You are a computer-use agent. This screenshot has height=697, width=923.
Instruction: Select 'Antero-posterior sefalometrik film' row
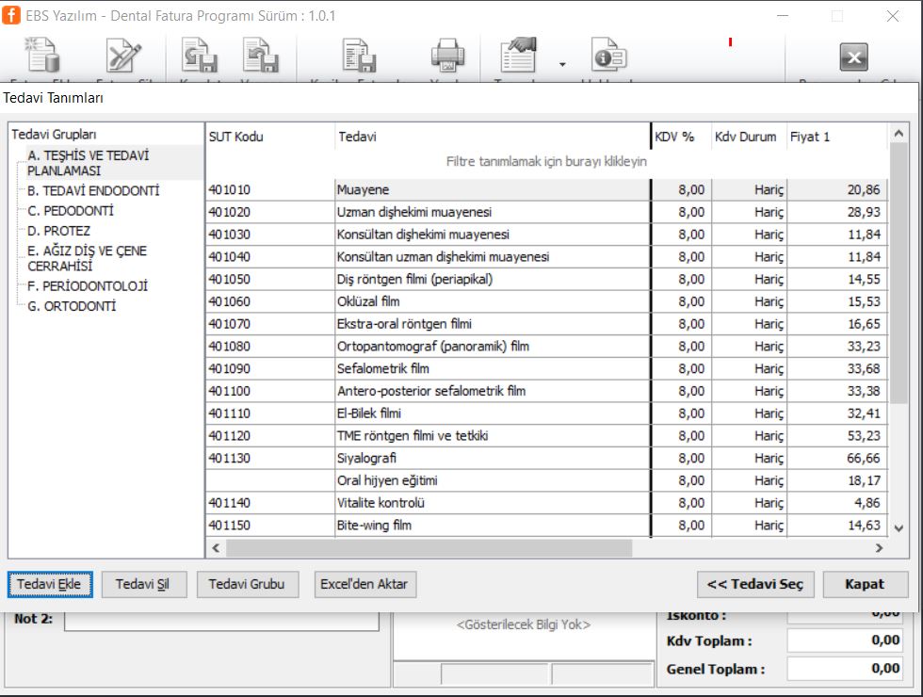point(546,391)
